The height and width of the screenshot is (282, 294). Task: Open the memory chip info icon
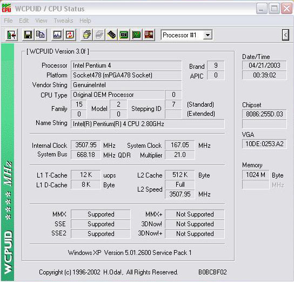click(111, 35)
